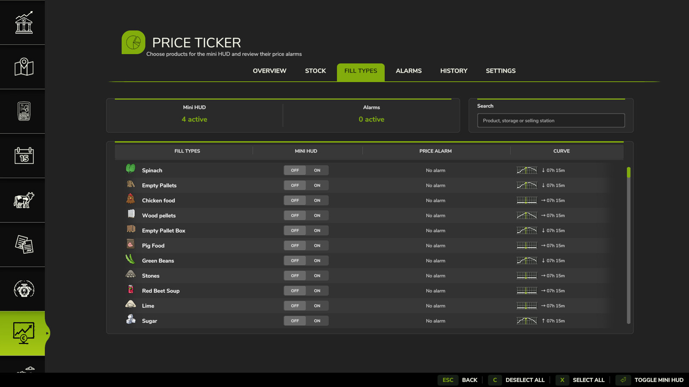The width and height of the screenshot is (689, 387).
Task: Open the finances bank icon in sidebar
Action: pos(24,22)
